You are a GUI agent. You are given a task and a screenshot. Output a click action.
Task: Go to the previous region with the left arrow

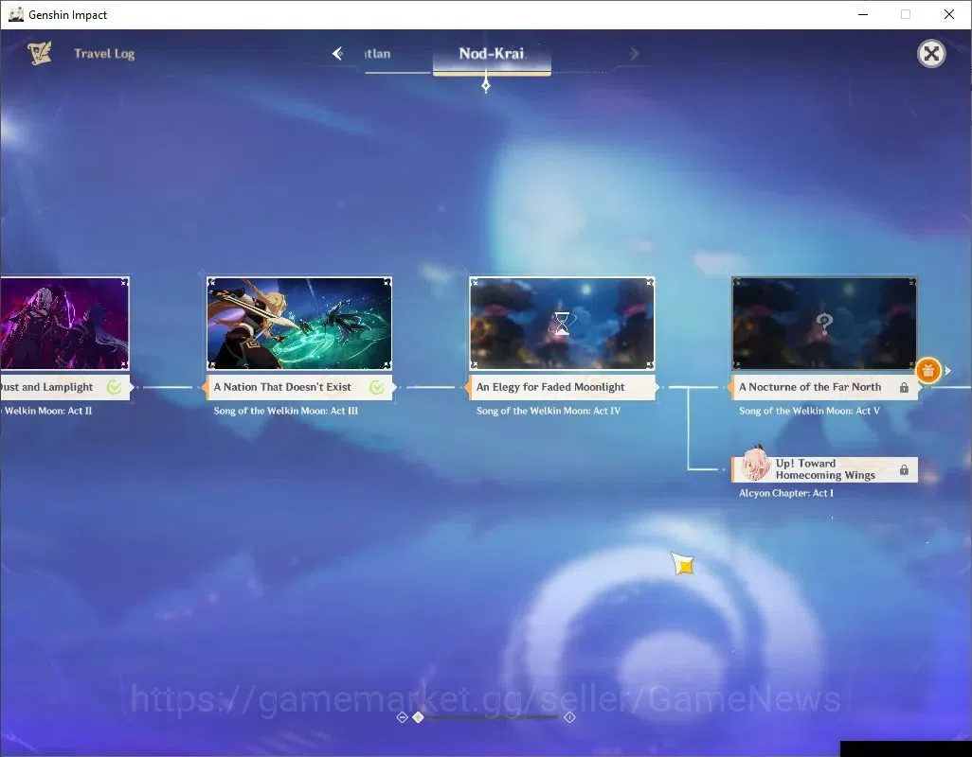[338, 54]
